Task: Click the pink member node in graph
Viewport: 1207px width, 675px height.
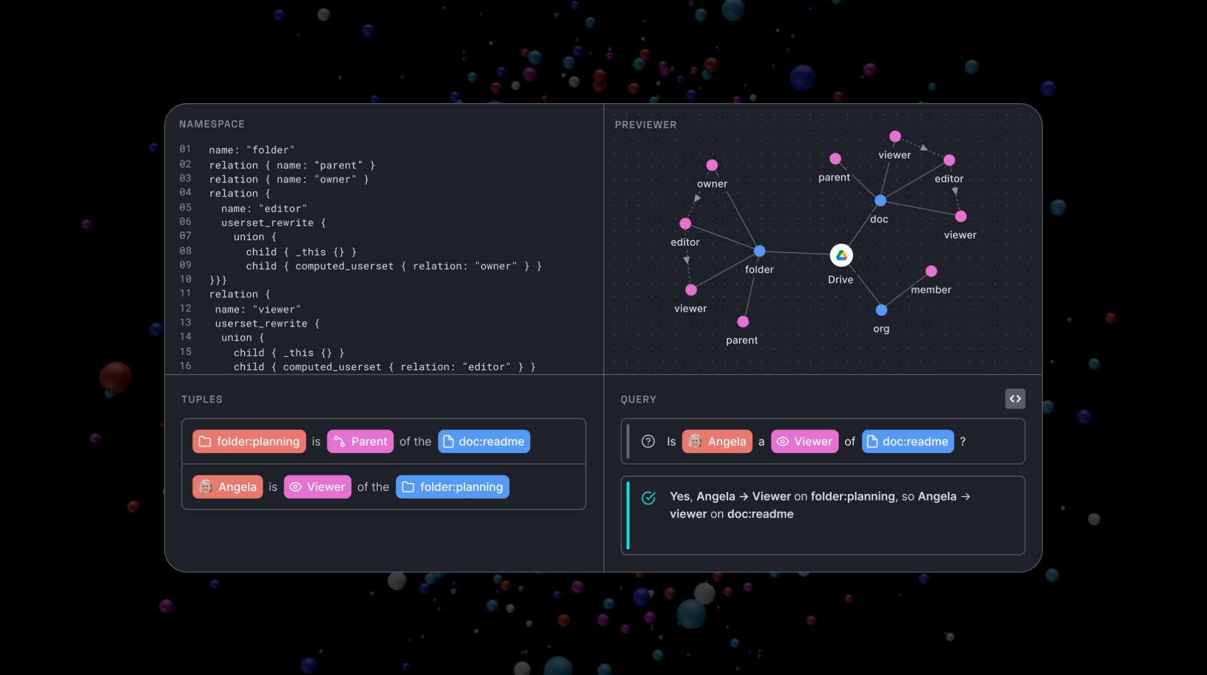Action: tap(931, 271)
